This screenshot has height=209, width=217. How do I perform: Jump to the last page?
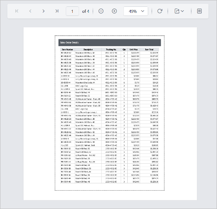pyautogui.click(x=57, y=11)
